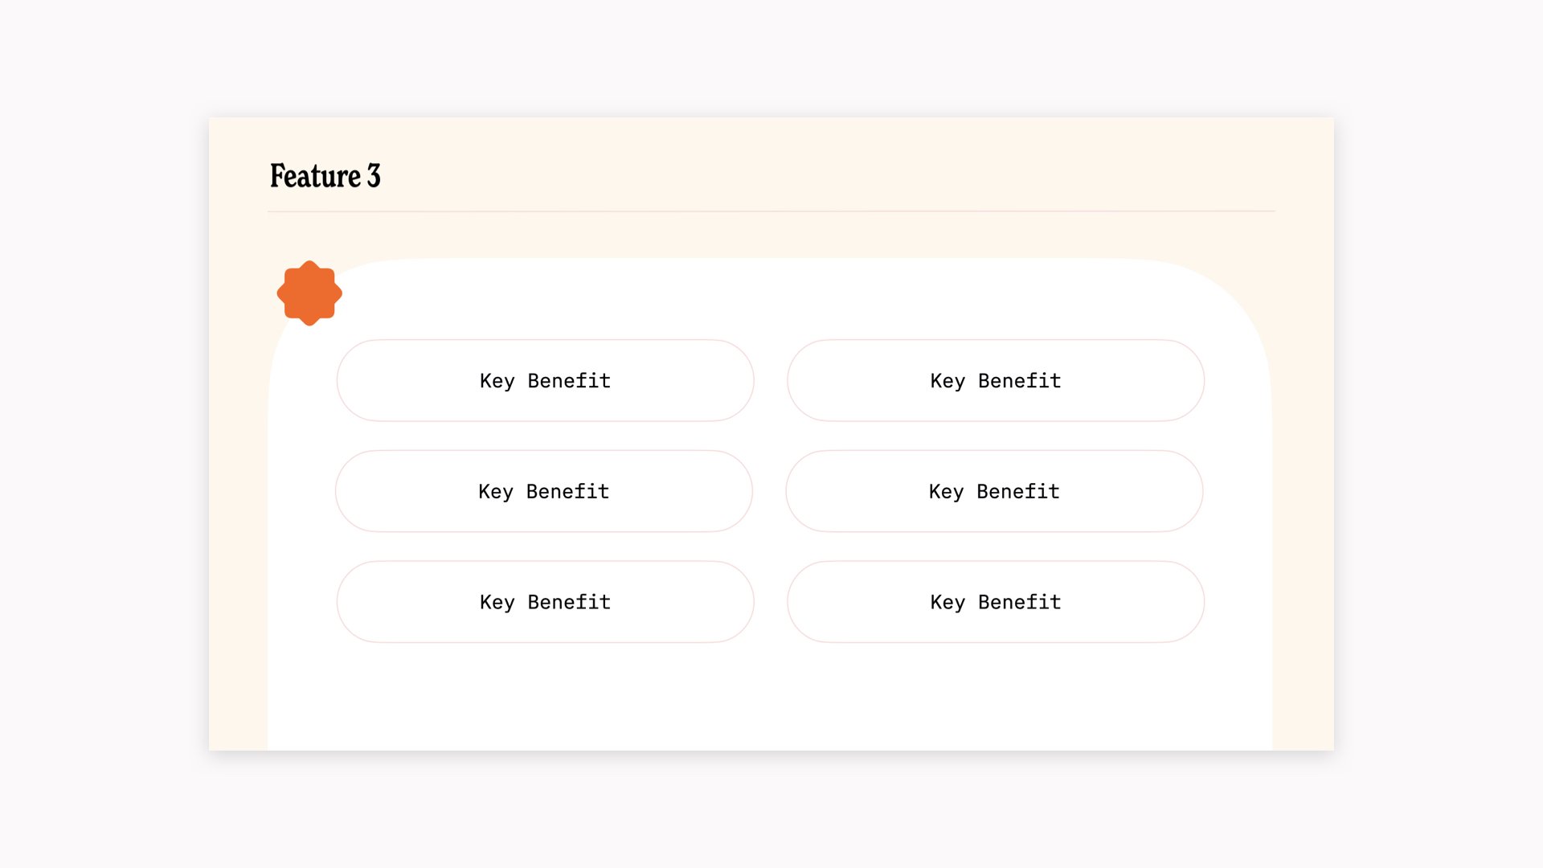This screenshot has height=868, width=1543.
Task: Choose the bottom-row left Key Benefit pill
Action: click(546, 602)
